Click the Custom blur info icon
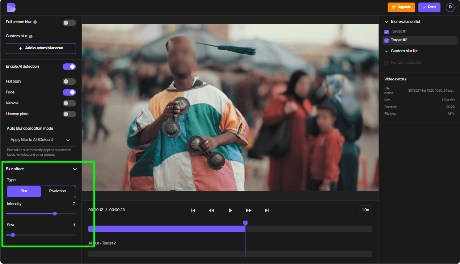This screenshot has height=264, width=460. point(31,36)
